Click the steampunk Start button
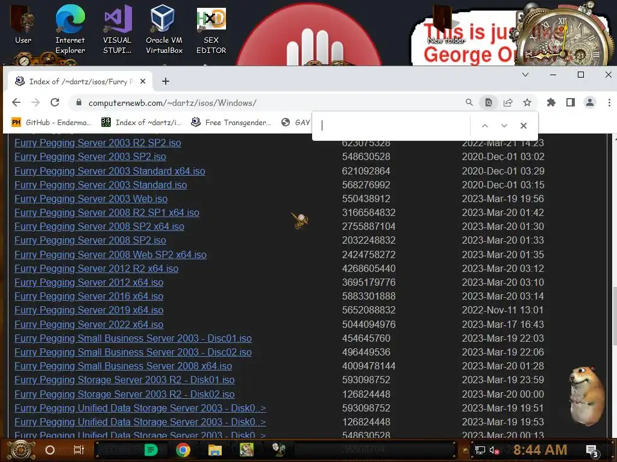Viewport: 617px width, 462px height. pyautogui.click(x=22, y=450)
